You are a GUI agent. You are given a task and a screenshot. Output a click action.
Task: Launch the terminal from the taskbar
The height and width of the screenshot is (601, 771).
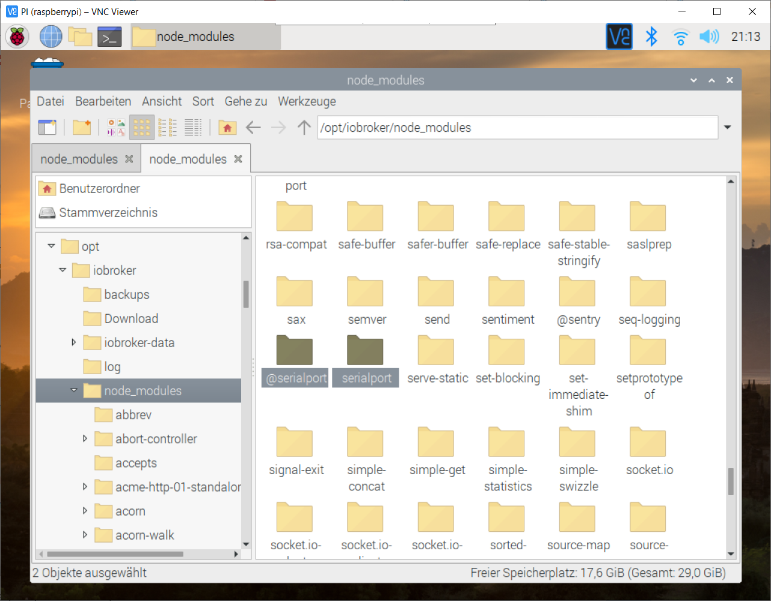click(109, 37)
